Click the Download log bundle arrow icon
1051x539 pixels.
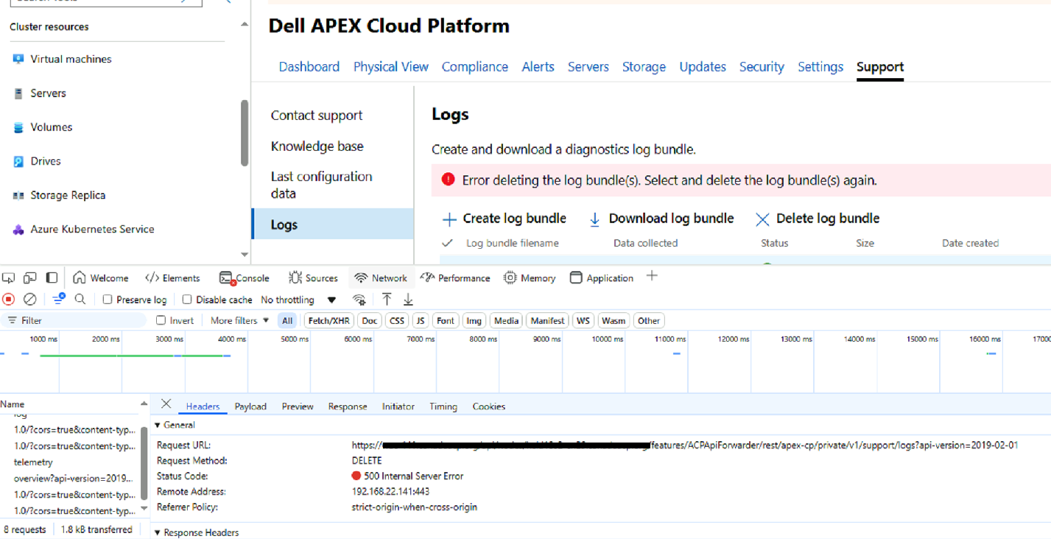click(595, 219)
